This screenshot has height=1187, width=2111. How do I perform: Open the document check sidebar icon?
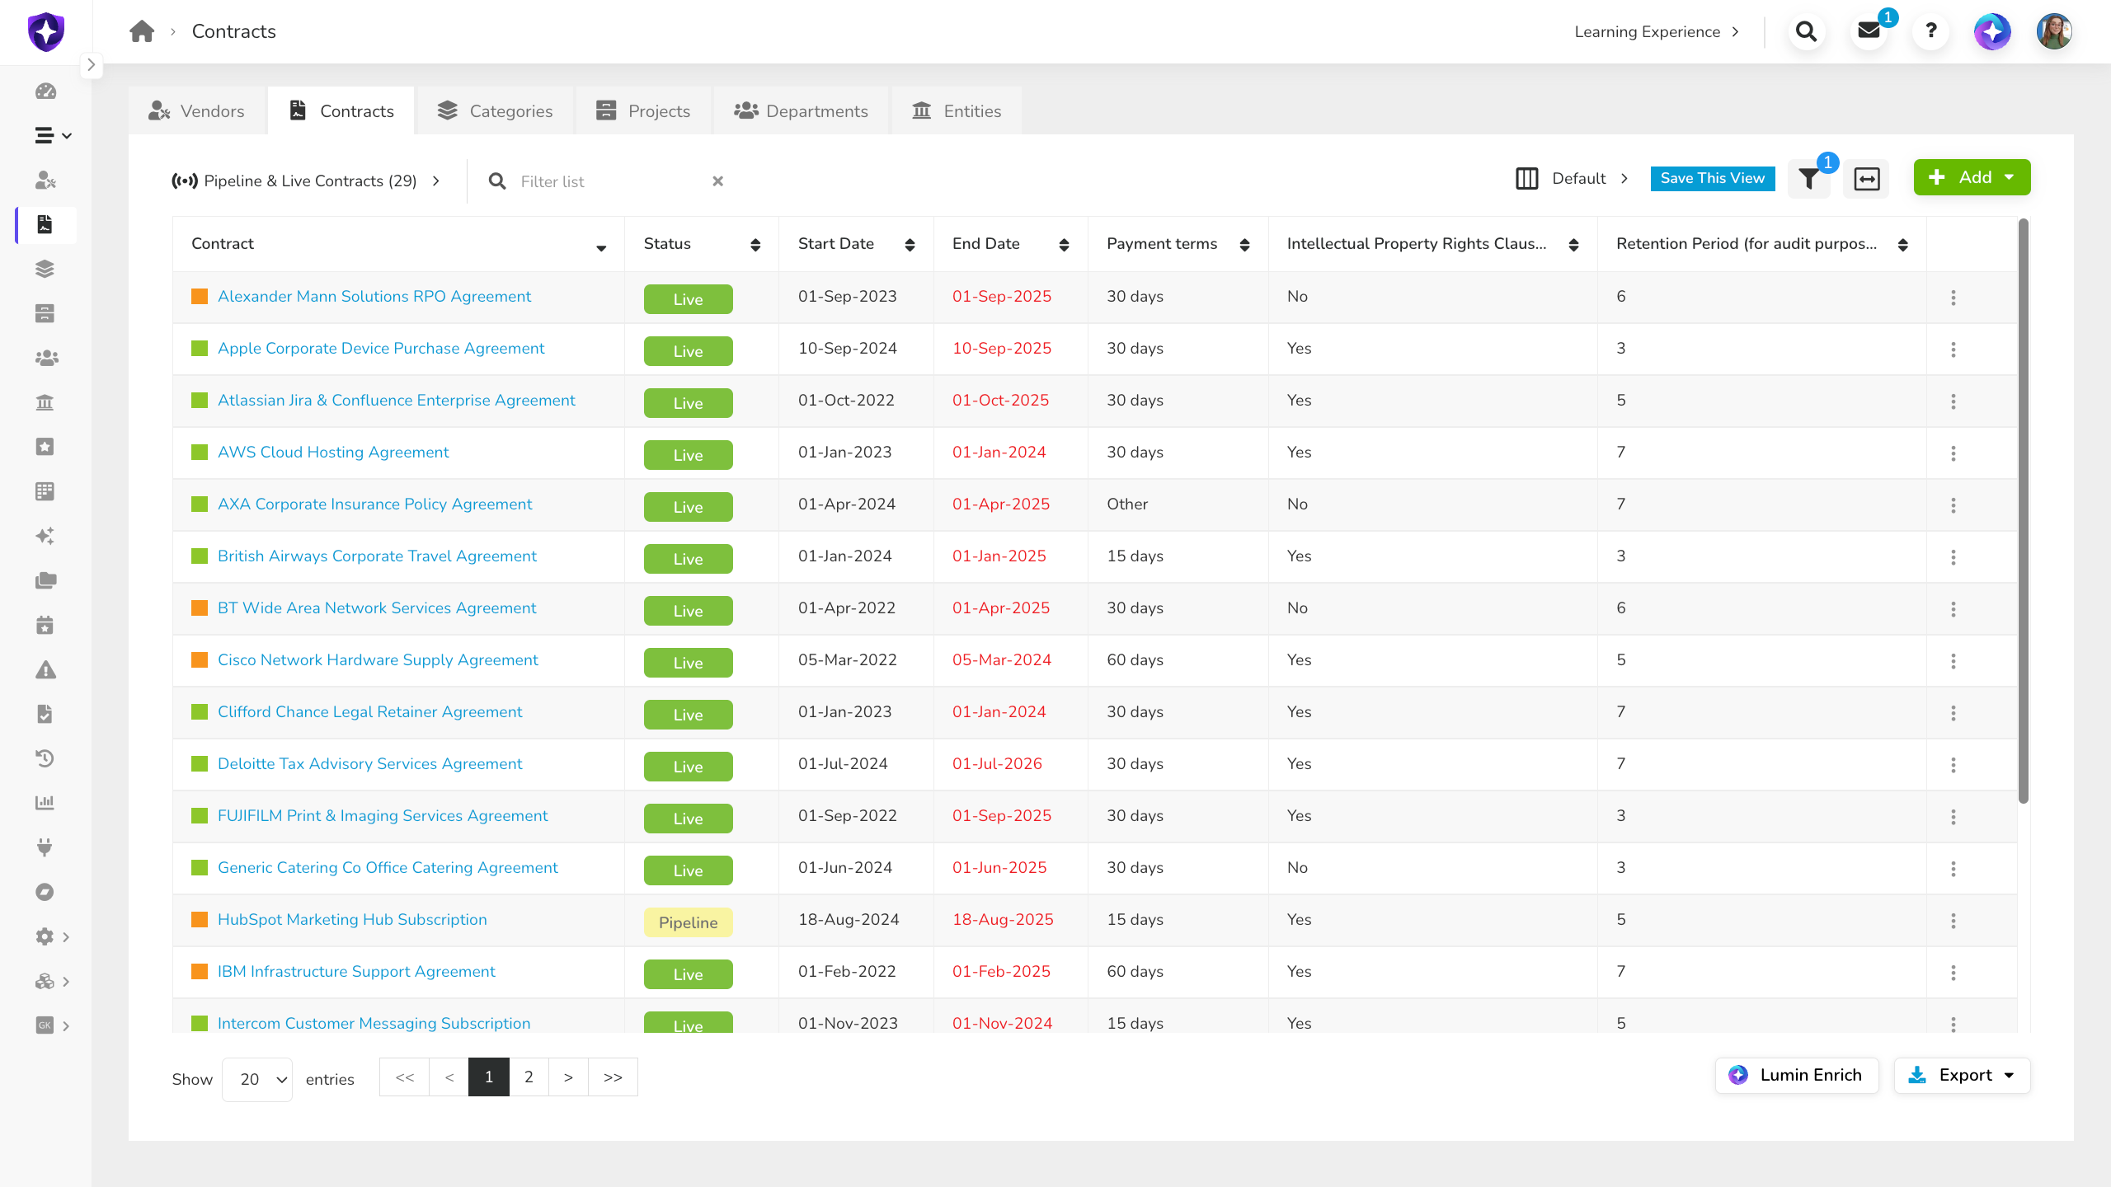click(x=45, y=714)
